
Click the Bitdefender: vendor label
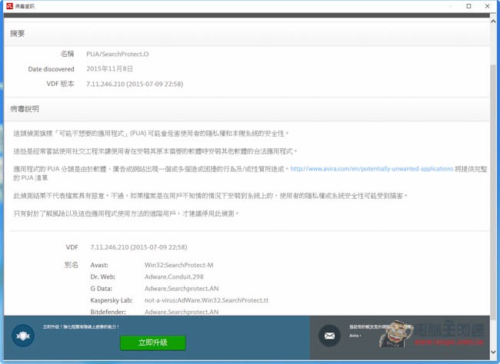108,312
